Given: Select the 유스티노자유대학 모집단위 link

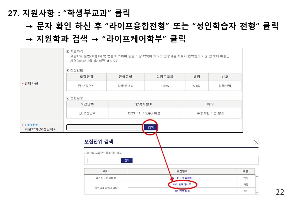Looking at the screenshot, I should pos(182,178).
